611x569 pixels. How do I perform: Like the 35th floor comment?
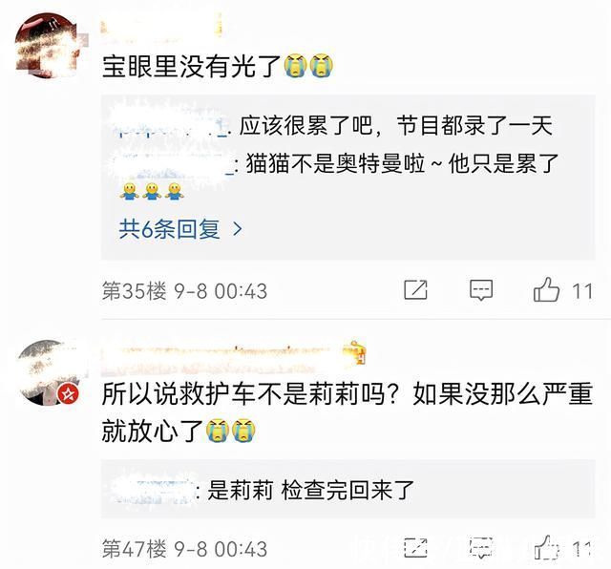click(x=546, y=290)
